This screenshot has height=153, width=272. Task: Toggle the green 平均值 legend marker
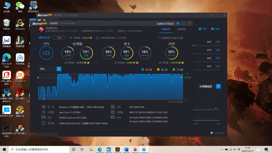point(174,70)
